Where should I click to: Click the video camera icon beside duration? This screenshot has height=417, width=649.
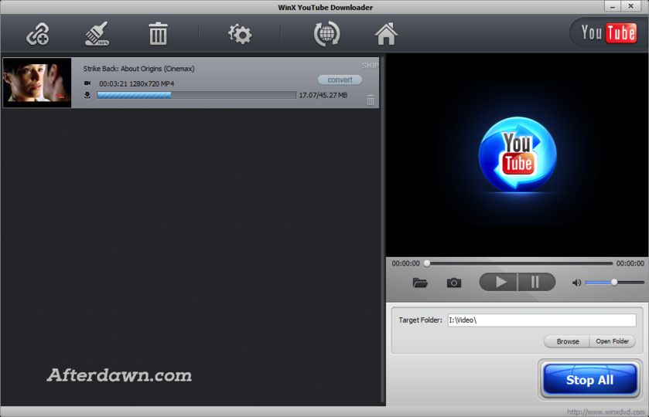click(87, 83)
